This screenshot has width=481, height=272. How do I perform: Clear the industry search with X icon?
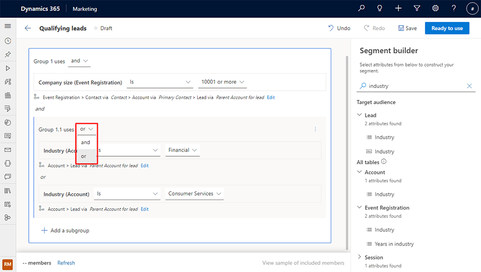469,86
